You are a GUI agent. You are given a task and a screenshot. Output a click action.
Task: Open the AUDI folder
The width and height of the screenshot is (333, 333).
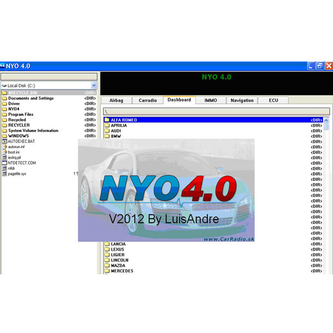point(116,131)
